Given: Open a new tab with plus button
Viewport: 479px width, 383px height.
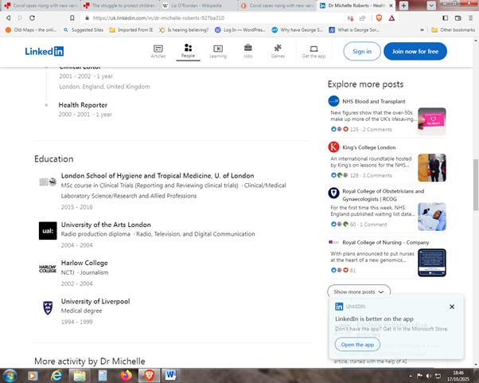Looking at the screenshot, I should pos(403,6).
